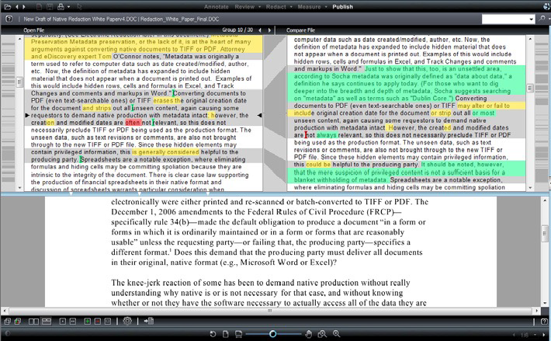The width and height of the screenshot is (551, 341).
Task: Open the search field dropdown arrow
Action: [x=532, y=19]
